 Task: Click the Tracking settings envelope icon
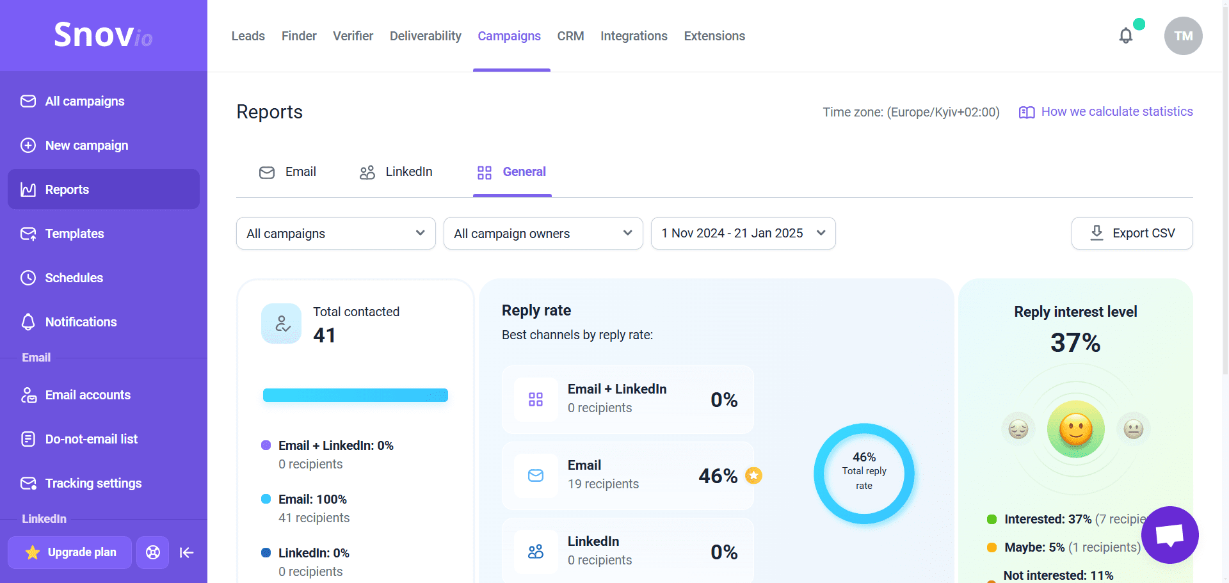(x=28, y=483)
